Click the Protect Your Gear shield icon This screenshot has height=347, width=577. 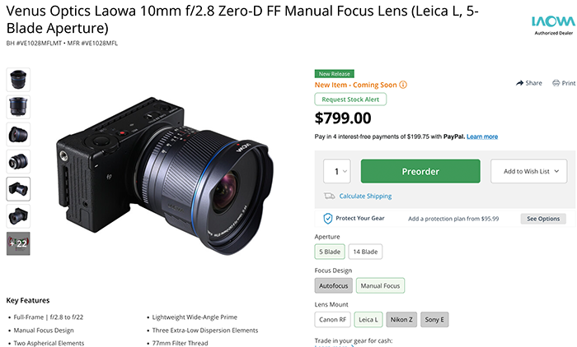(328, 218)
